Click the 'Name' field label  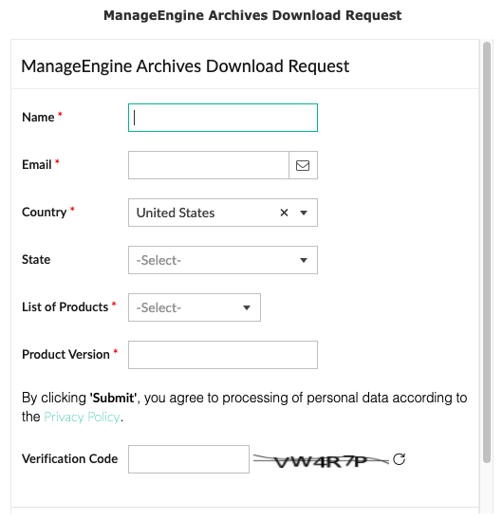click(x=38, y=117)
